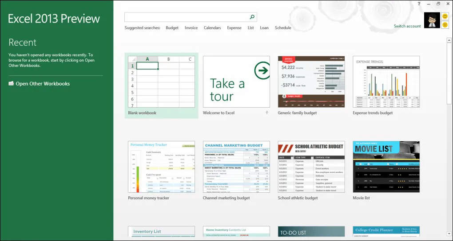Click the scrollbar up arrow

click(449, 41)
